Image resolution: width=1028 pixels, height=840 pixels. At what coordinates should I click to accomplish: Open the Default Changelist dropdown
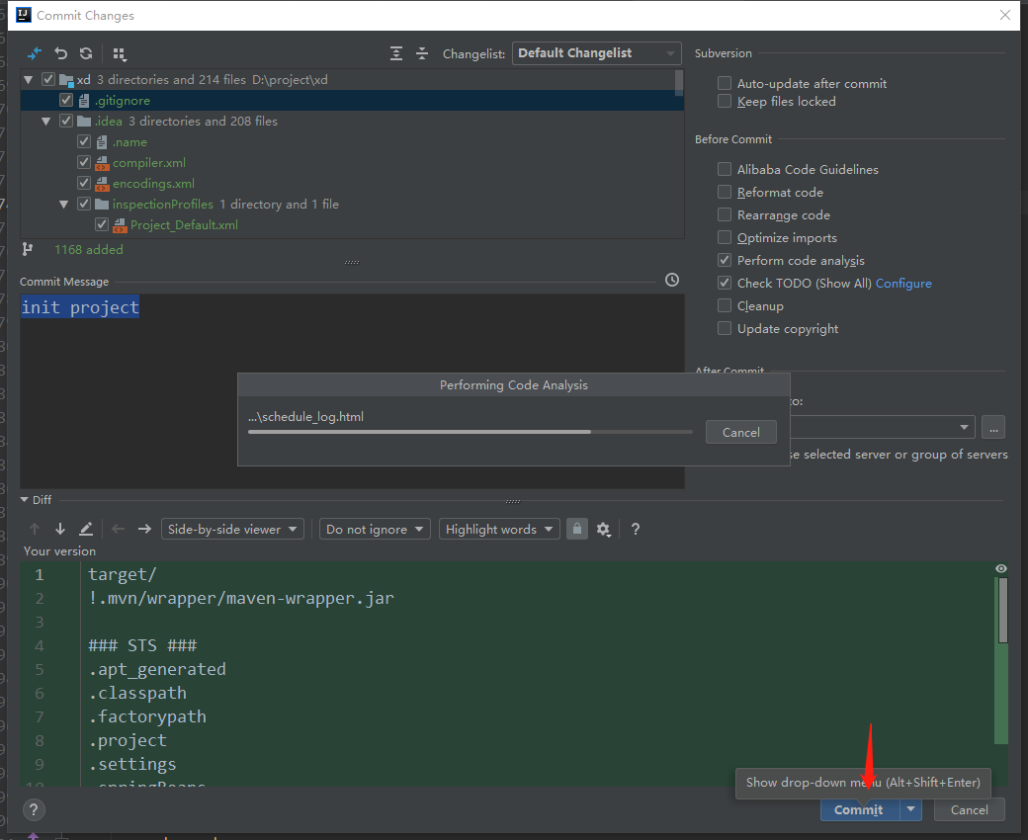[597, 53]
